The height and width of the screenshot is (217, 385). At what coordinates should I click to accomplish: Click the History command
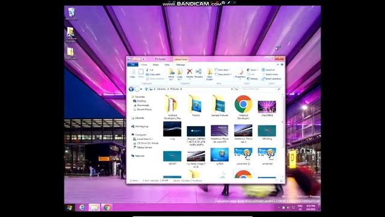tap(253, 79)
